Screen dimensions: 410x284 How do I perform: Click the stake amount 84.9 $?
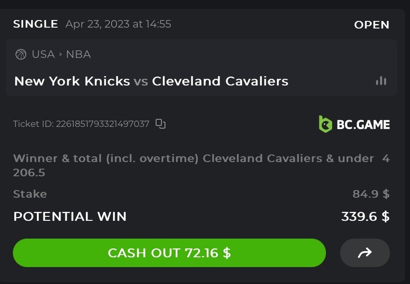(x=371, y=194)
